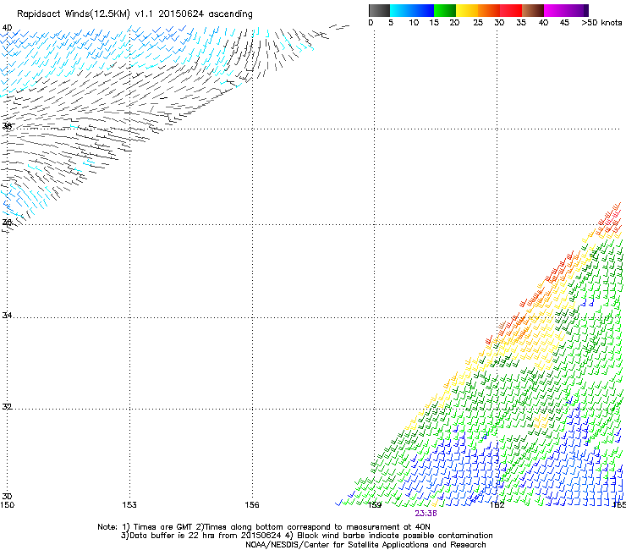Click the note line starting 'Note: 1) Times are GMT'
The image size is (626, 550).
(x=264, y=527)
